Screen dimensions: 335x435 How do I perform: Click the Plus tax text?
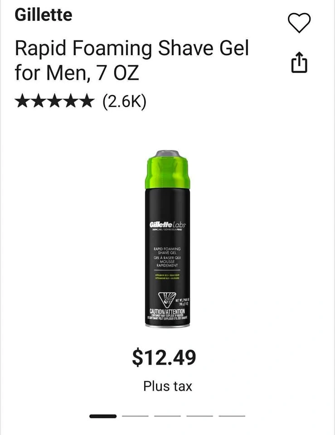point(168,386)
